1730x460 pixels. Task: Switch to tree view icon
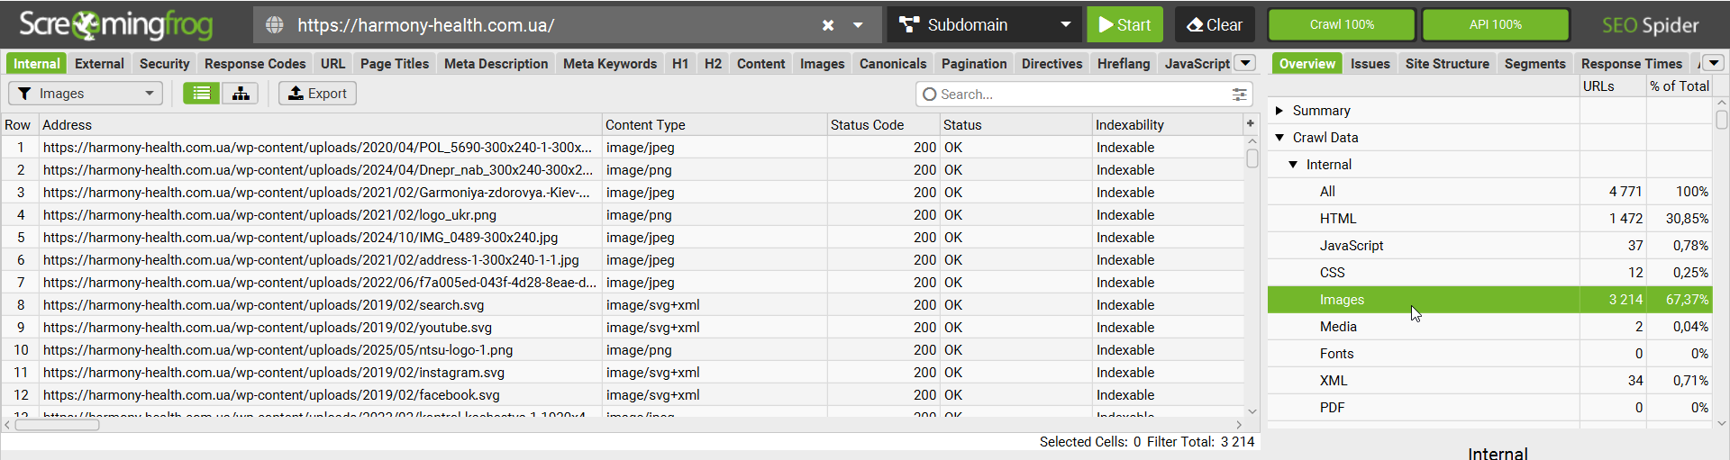[241, 94]
